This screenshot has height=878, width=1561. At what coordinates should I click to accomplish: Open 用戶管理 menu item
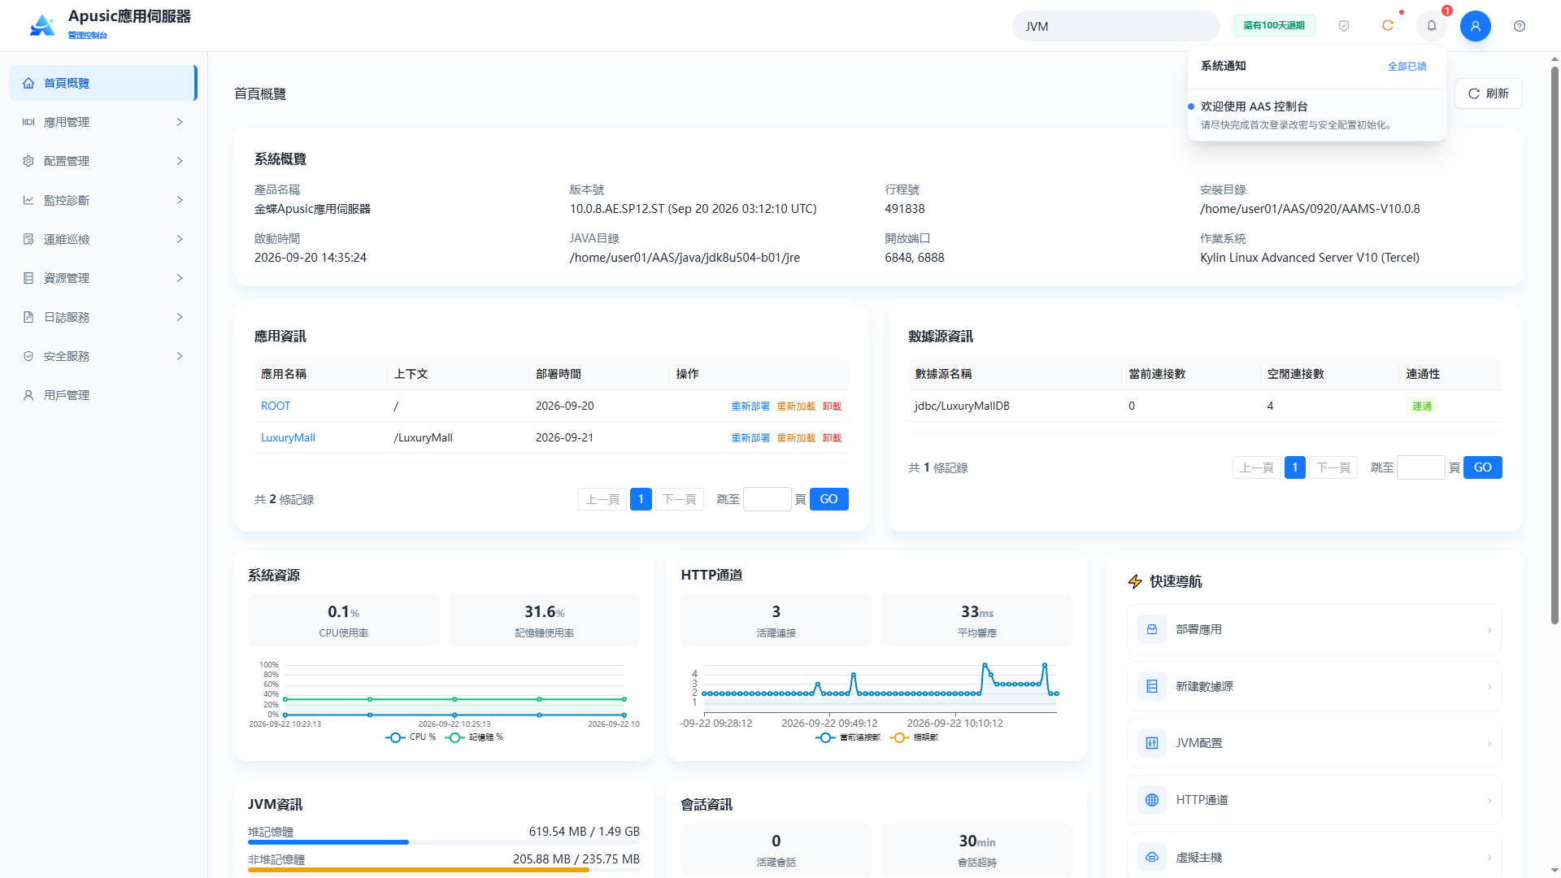(103, 395)
